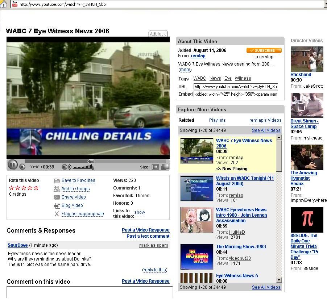Switch to remlap's Videos tab
Viewport: 327px width, 300px height.
tap(265, 120)
